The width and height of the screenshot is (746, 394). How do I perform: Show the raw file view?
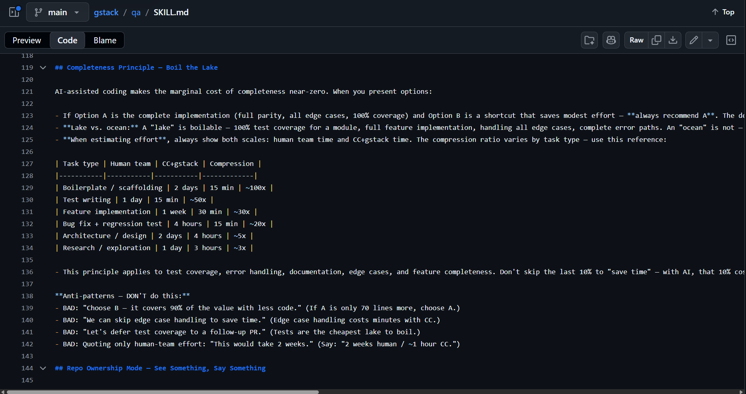click(636, 40)
